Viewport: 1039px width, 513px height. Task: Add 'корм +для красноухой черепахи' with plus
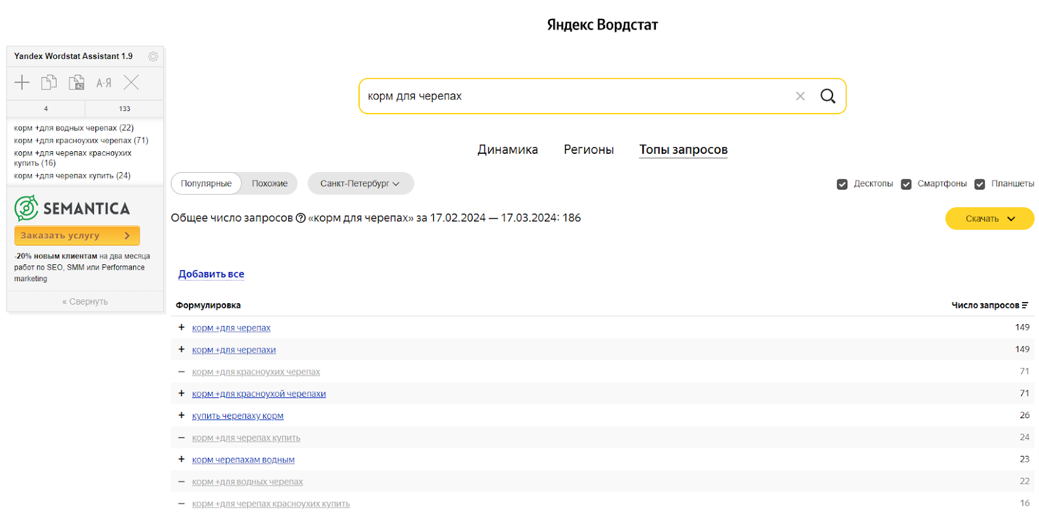click(181, 394)
